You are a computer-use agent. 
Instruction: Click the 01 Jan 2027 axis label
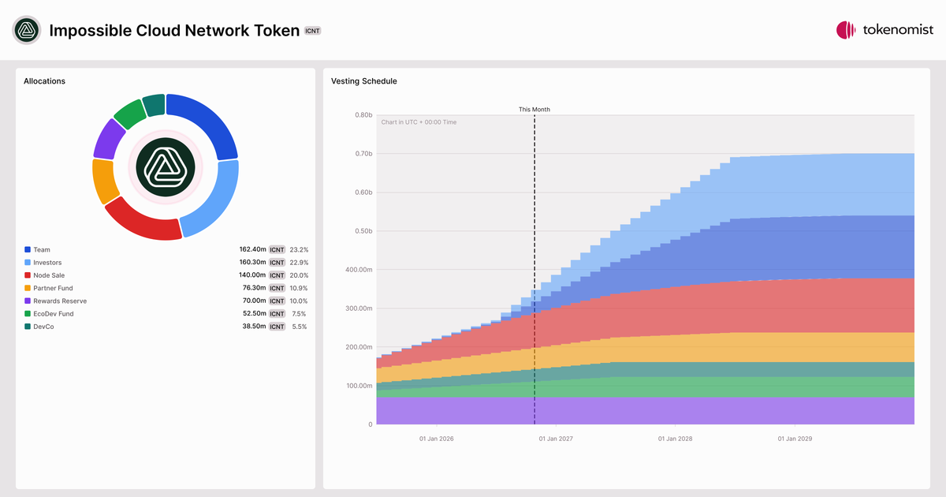555,439
